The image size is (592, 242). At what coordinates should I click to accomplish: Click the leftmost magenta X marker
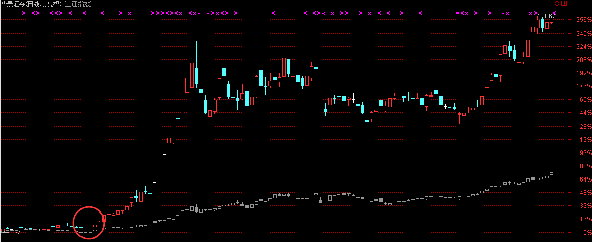tap(24, 13)
